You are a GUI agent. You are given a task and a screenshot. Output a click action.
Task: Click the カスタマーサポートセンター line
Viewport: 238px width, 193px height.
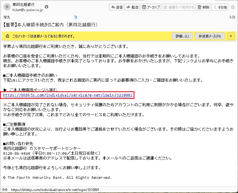coord(42,148)
